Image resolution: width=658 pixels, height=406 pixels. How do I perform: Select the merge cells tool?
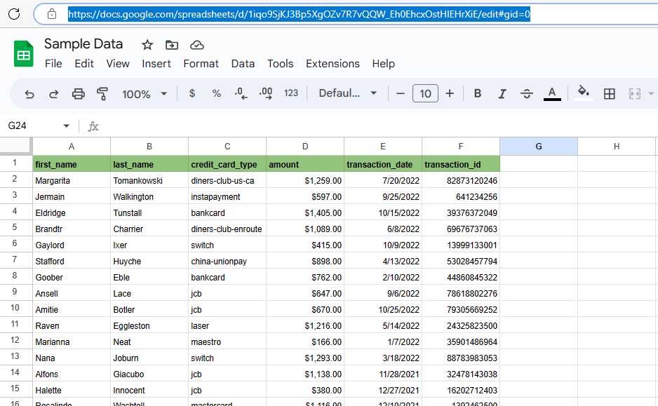click(x=634, y=93)
